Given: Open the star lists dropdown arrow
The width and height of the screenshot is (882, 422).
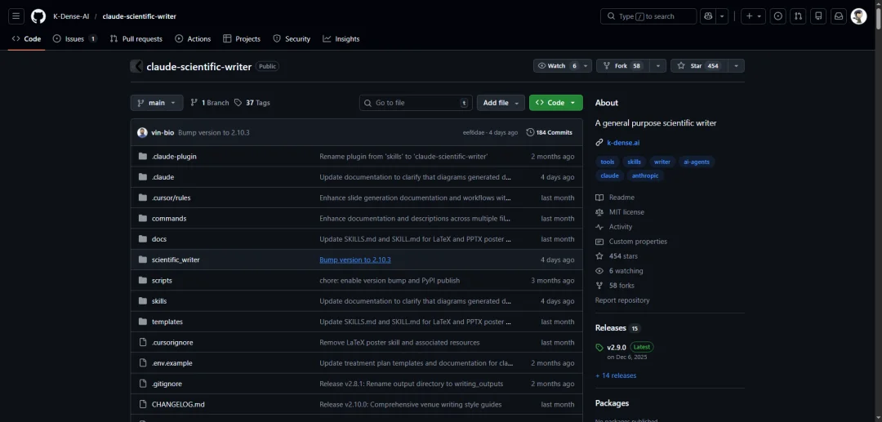Looking at the screenshot, I should (x=737, y=66).
